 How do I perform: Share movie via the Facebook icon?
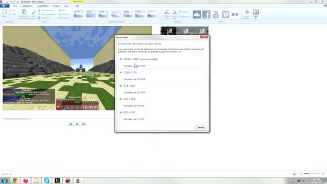point(206,14)
